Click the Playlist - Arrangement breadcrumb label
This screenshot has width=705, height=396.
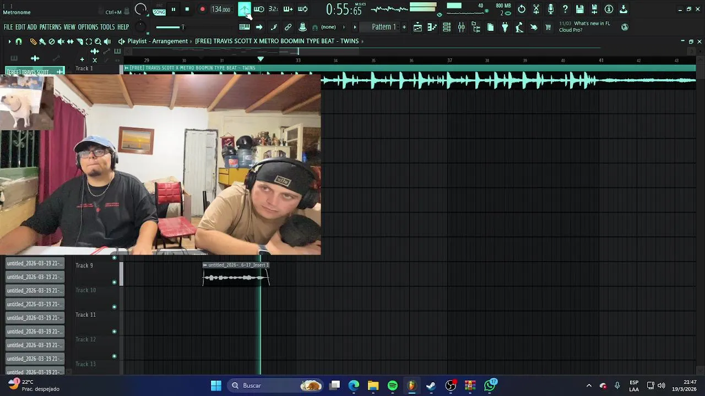(x=158, y=41)
